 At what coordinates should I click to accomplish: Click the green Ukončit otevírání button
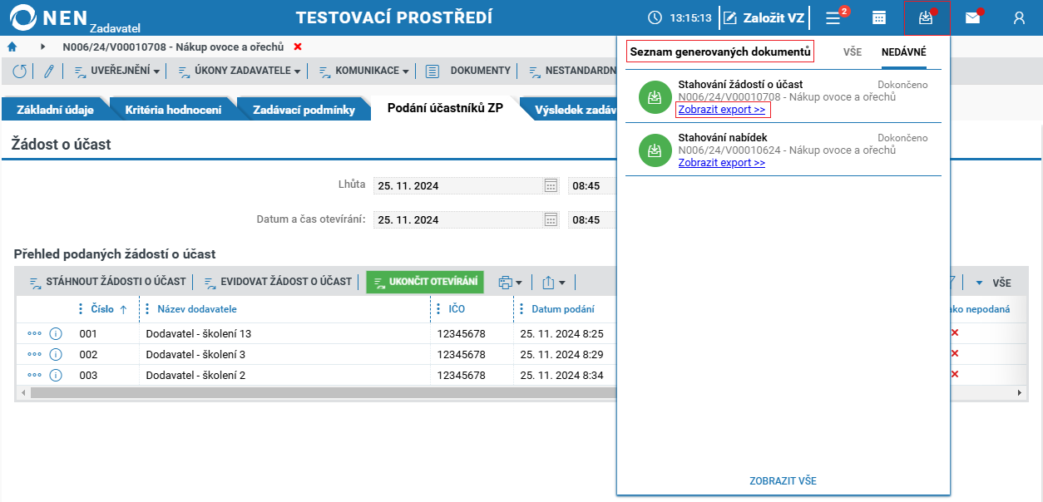tap(425, 282)
